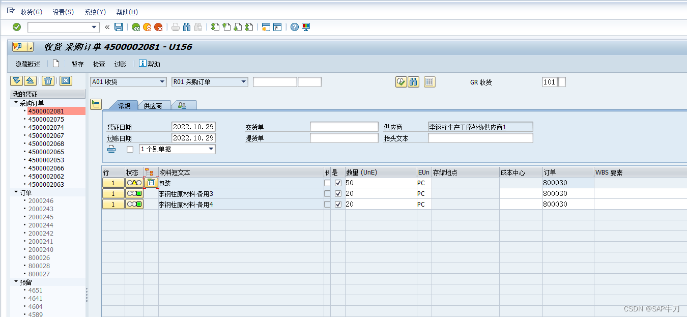
Task: Click the expand all icon in overview tree
Action: 17,81
